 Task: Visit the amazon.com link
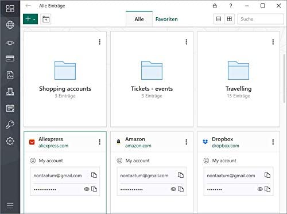click(x=138, y=146)
